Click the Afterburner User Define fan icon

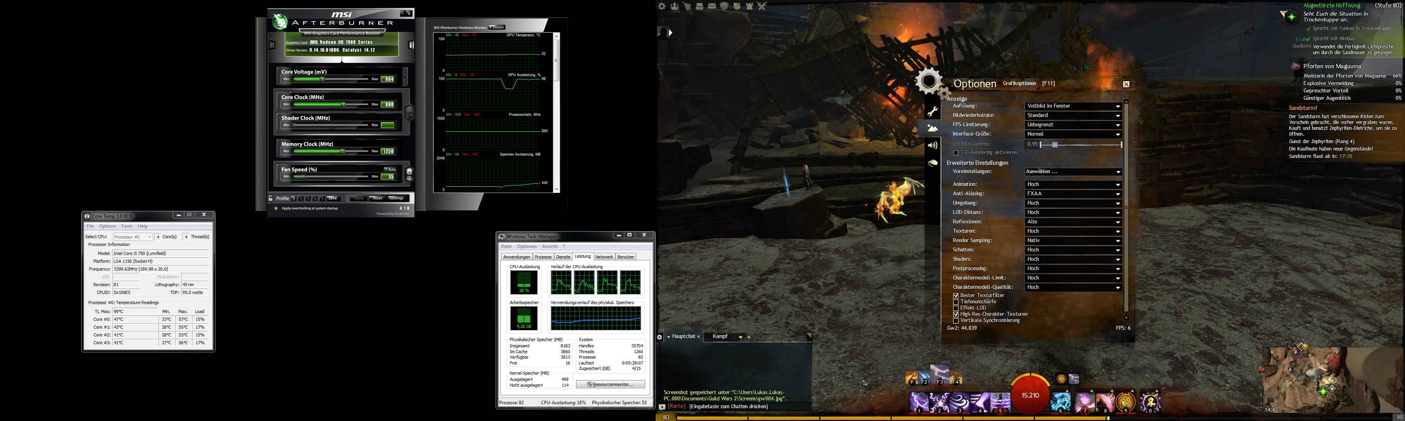pyautogui.click(x=410, y=174)
